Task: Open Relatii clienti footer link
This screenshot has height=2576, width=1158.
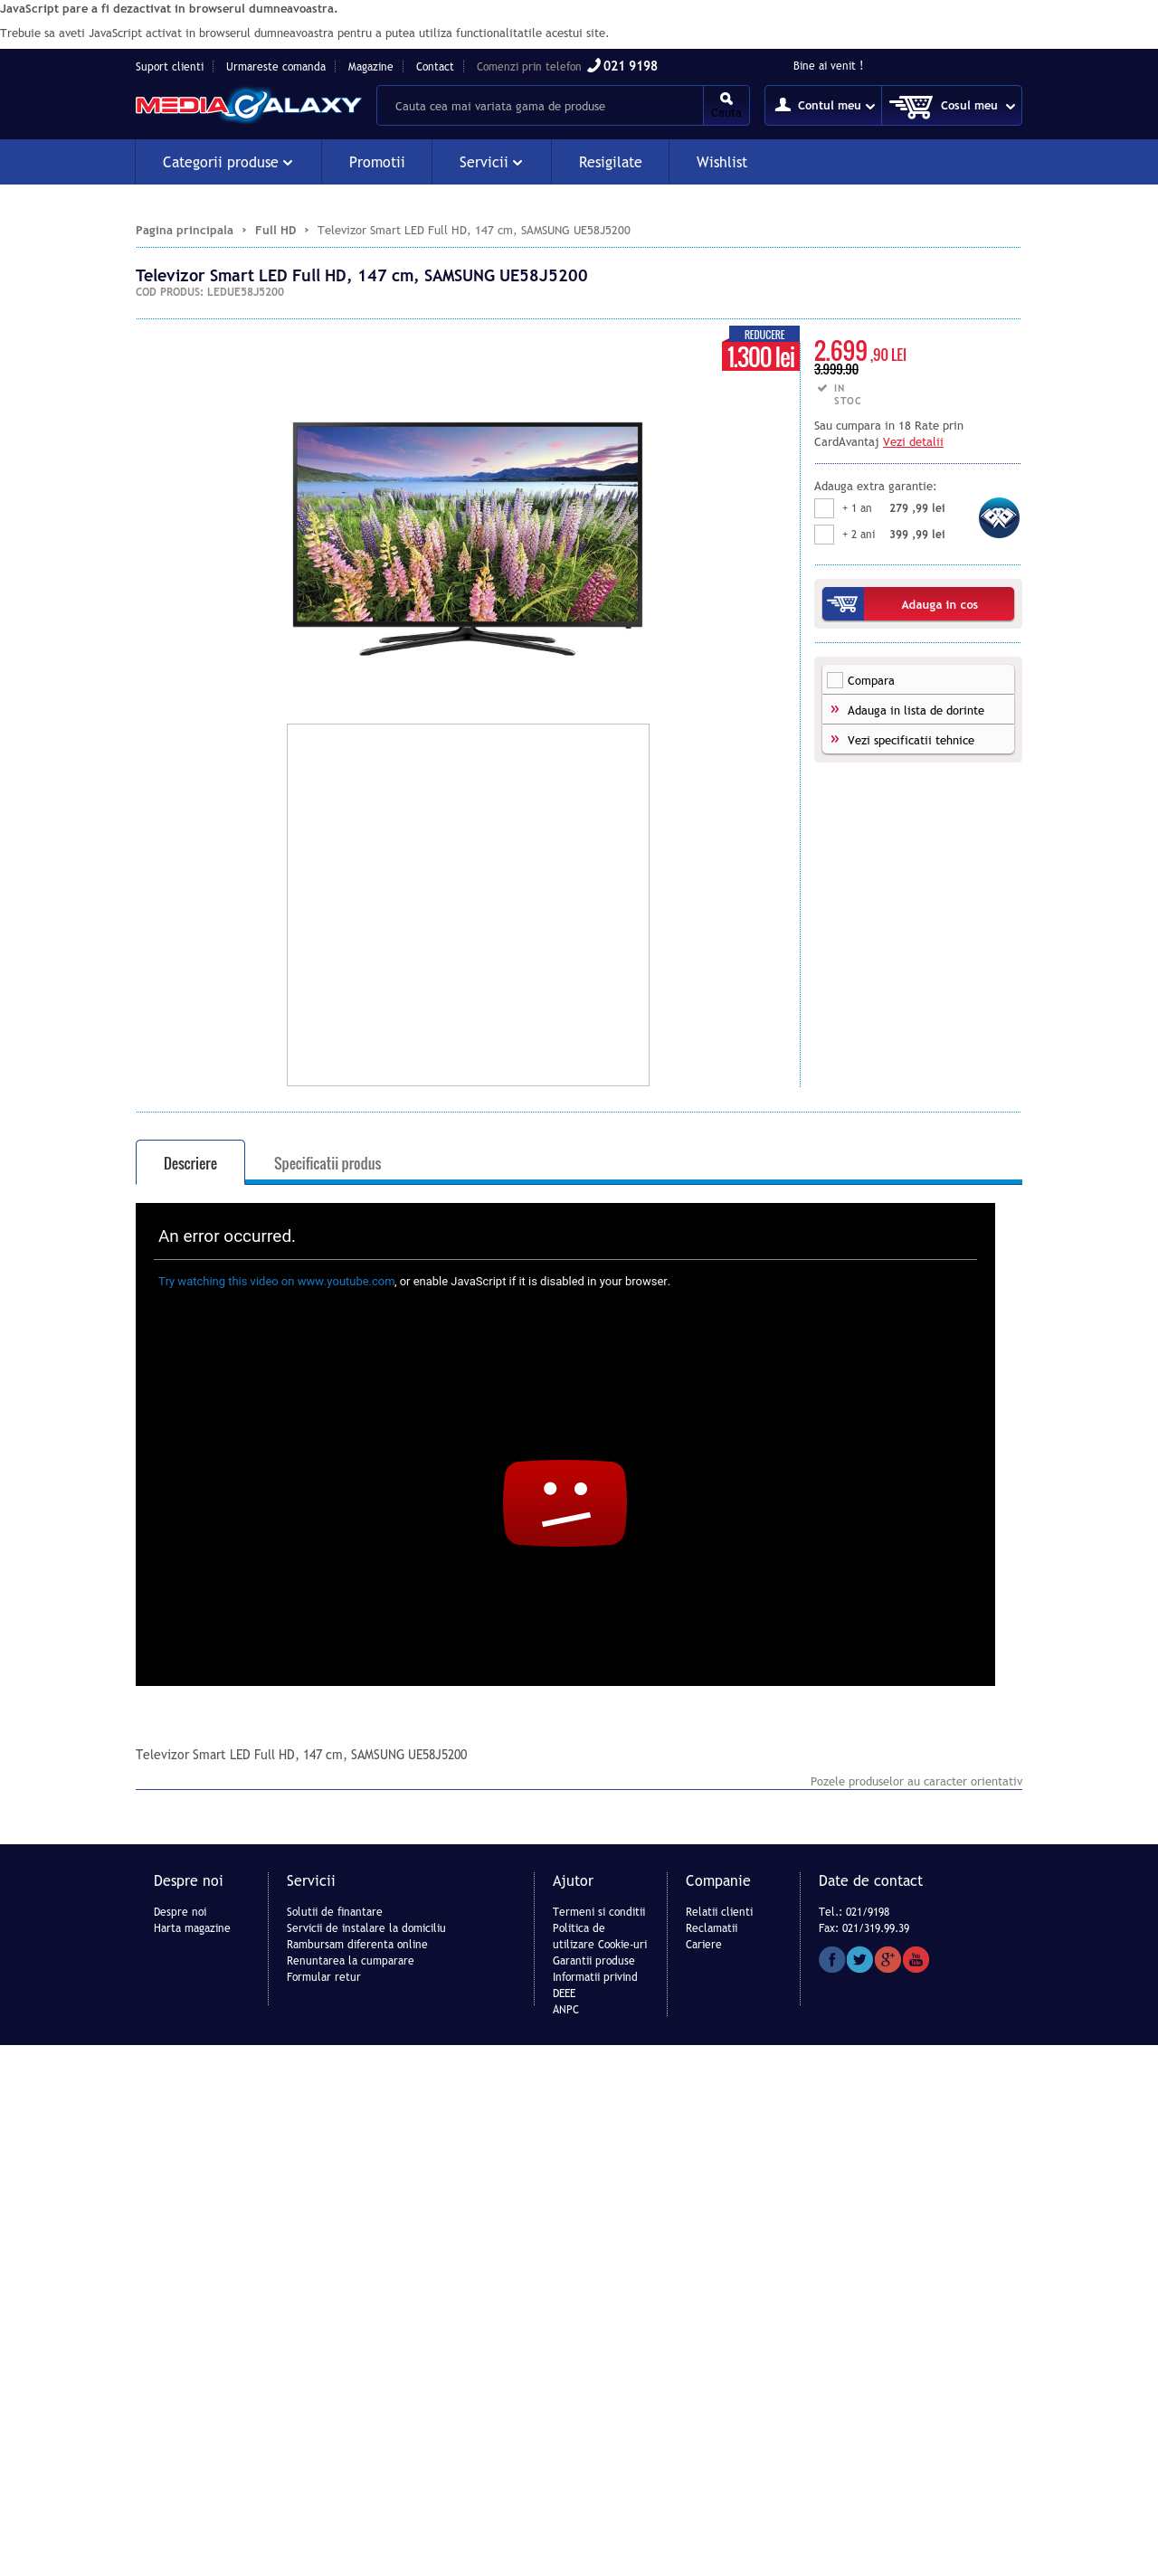Action: (719, 1912)
